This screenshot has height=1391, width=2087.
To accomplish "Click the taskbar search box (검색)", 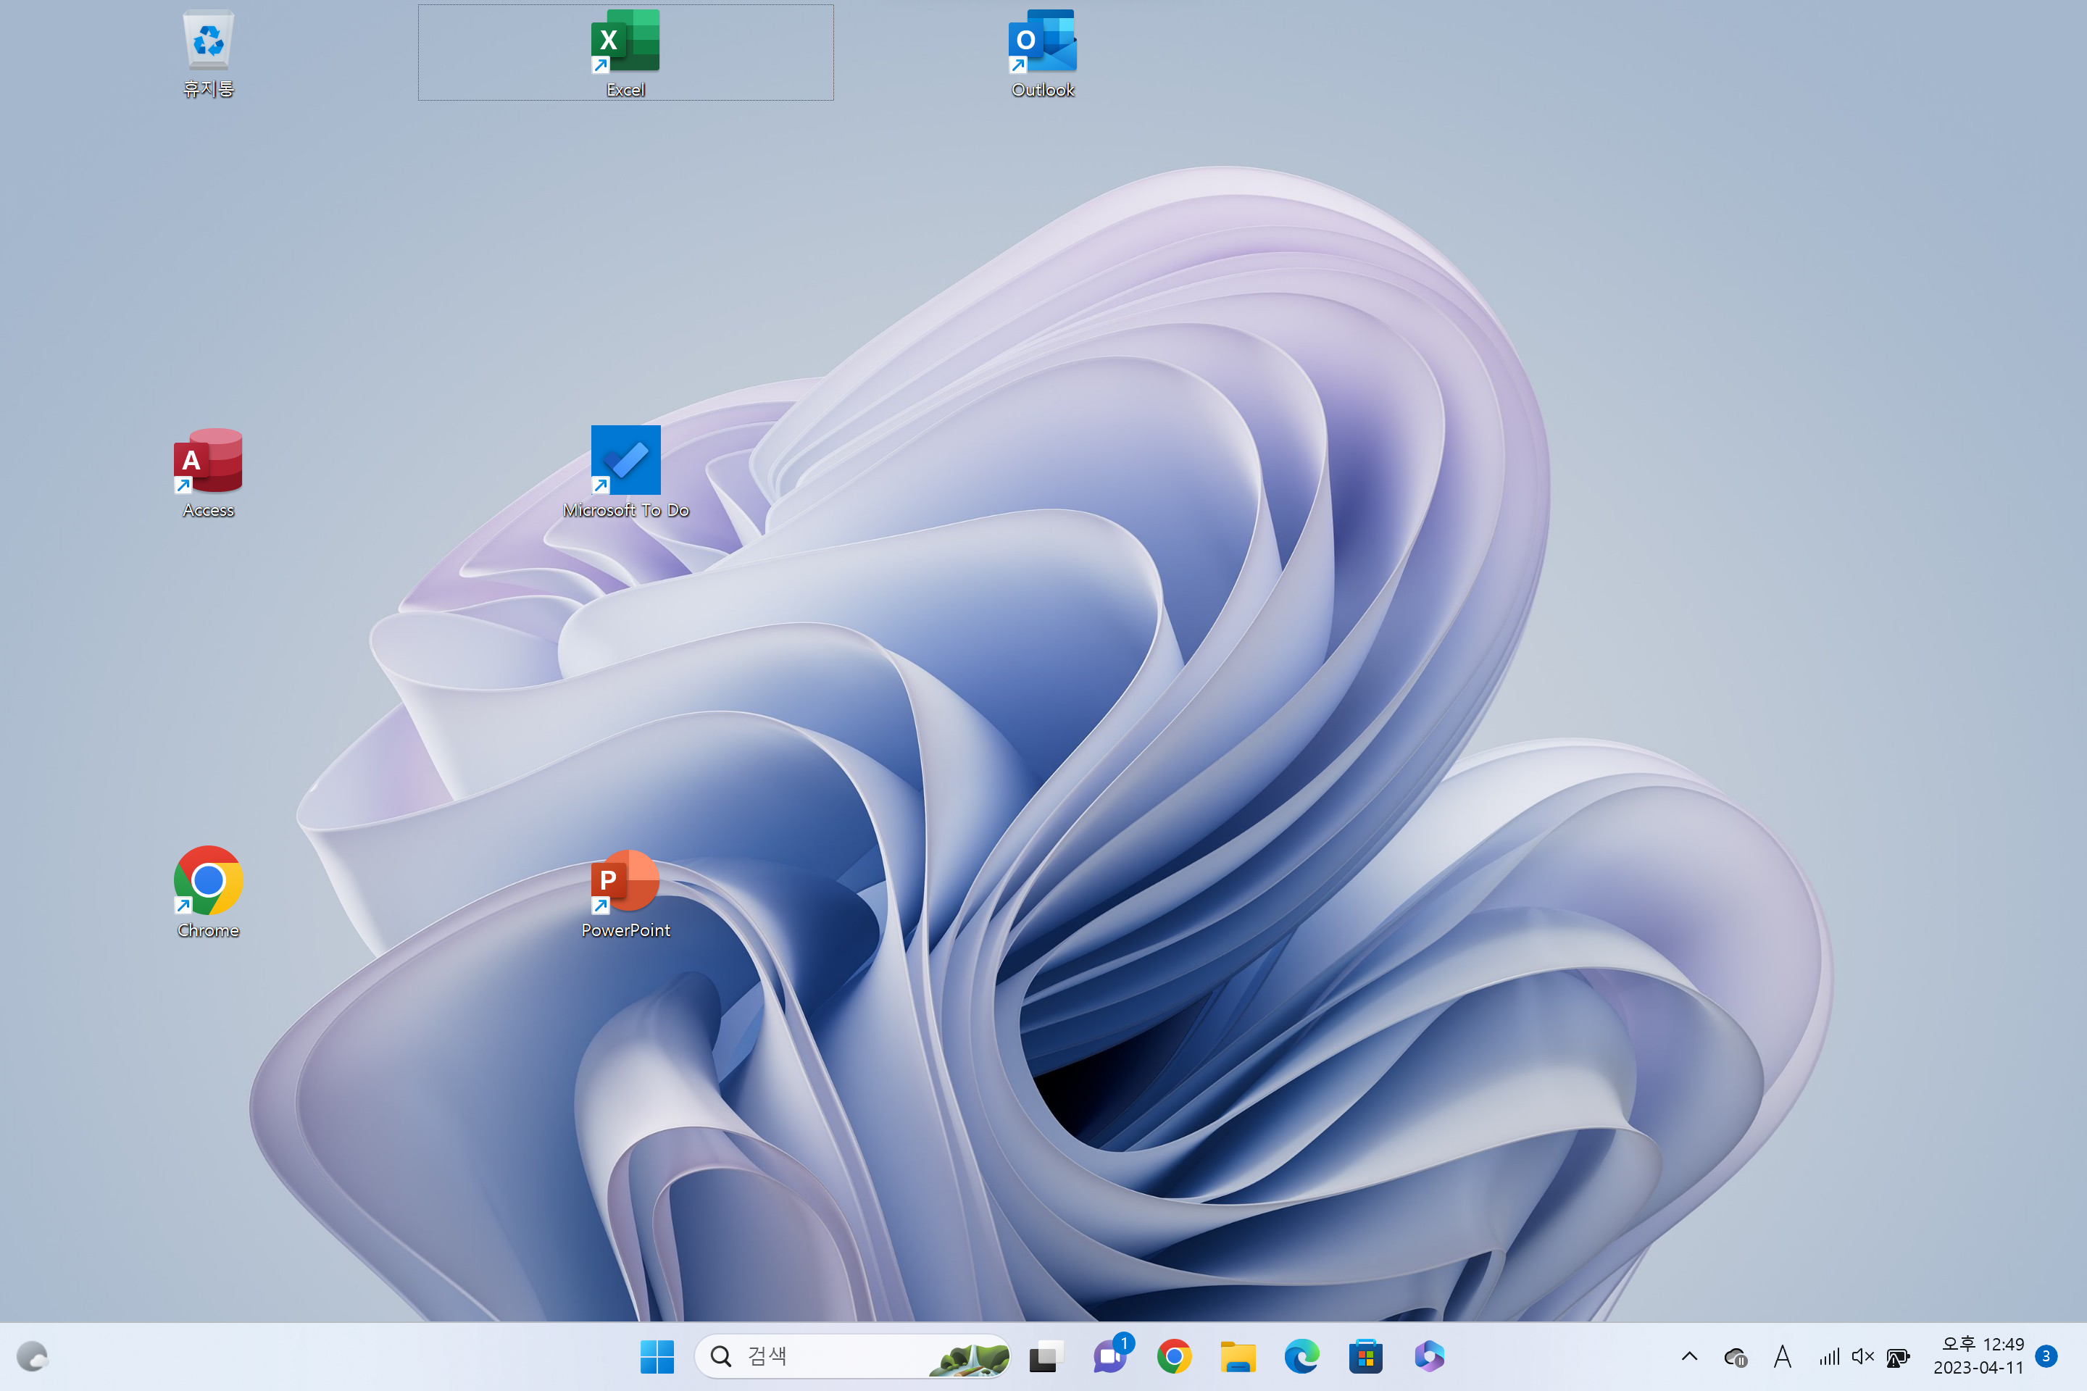I will click(x=825, y=1356).
